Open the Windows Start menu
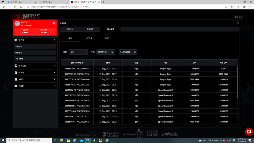 (x=3, y=140)
